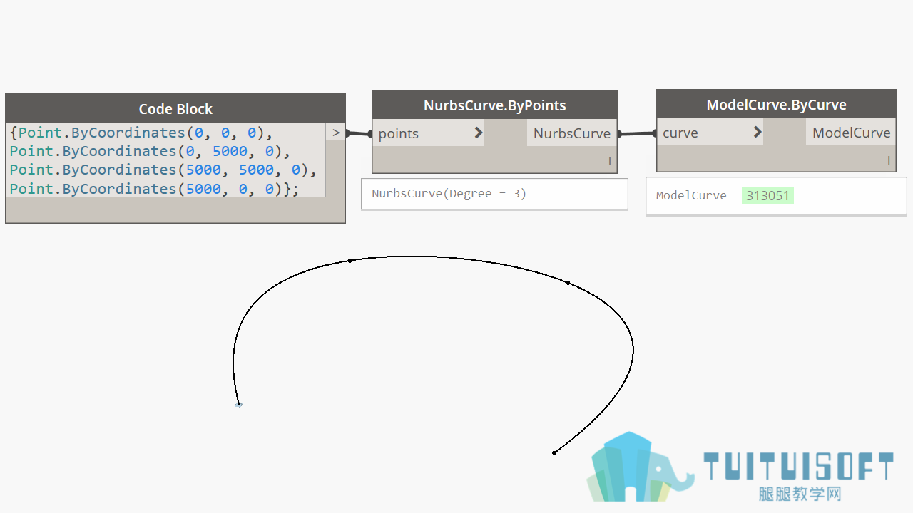Viewport: 913px width, 513px height.
Task: Expand the points port chevron
Action: tap(479, 133)
